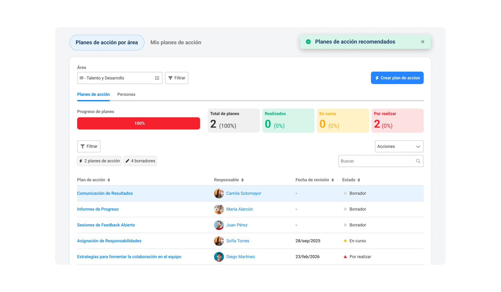Image resolution: width=501 pixels, height=292 pixels.
Task: Sort by Estado column arrows
Action: [x=359, y=180]
